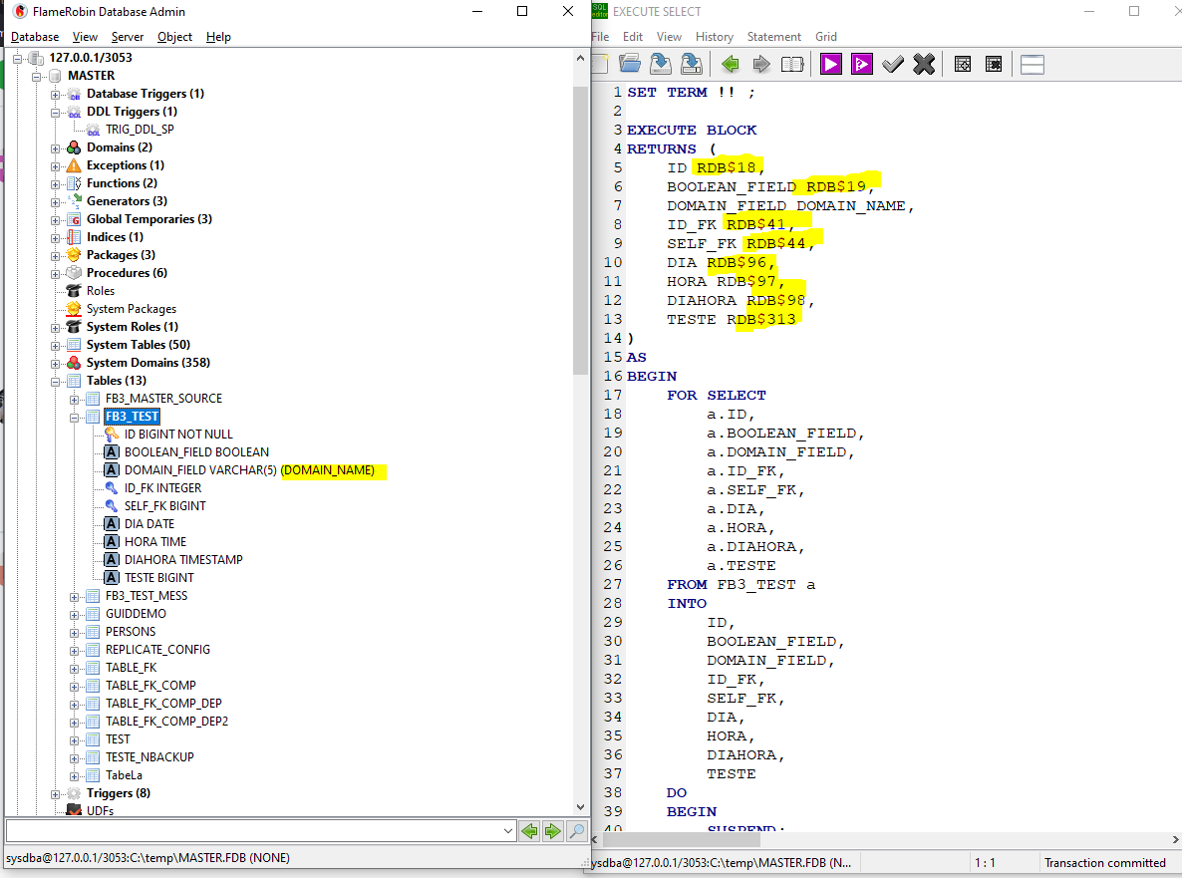Click the insert grid row icon
This screenshot has height=878, width=1182.
(963, 64)
